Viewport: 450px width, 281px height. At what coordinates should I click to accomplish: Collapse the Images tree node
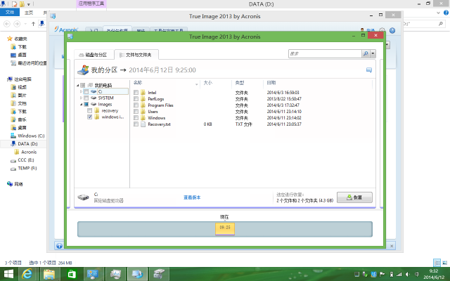coord(82,105)
